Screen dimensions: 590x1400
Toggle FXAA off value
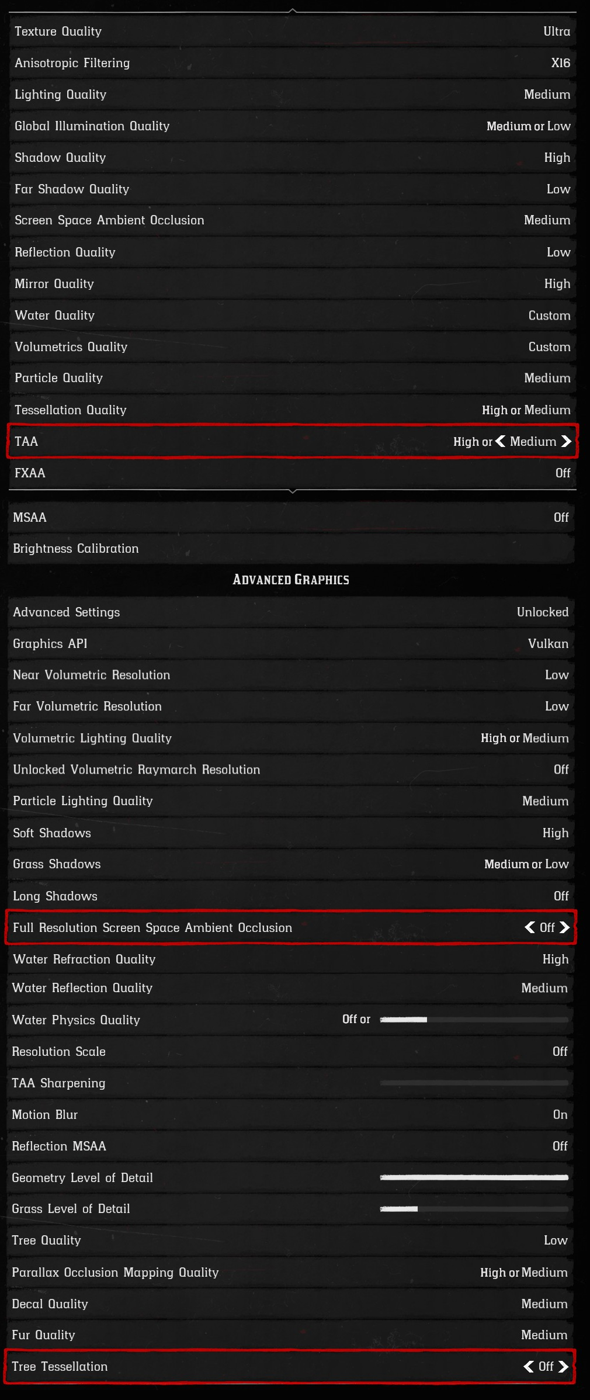pos(563,473)
